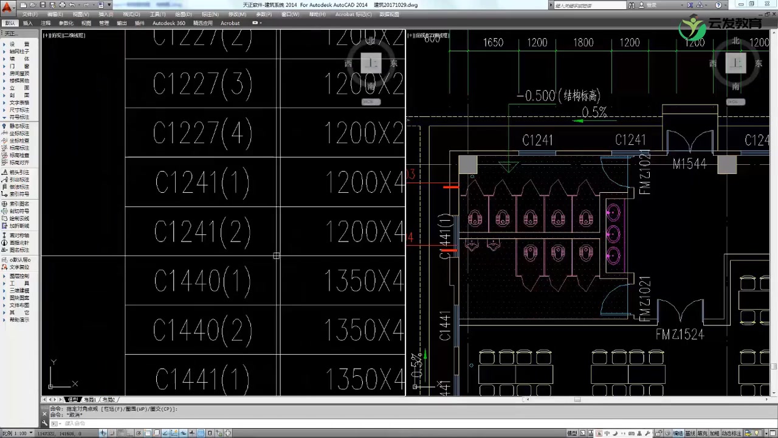
Task: Click 西 direction on left viewport compass
Action: (x=348, y=64)
